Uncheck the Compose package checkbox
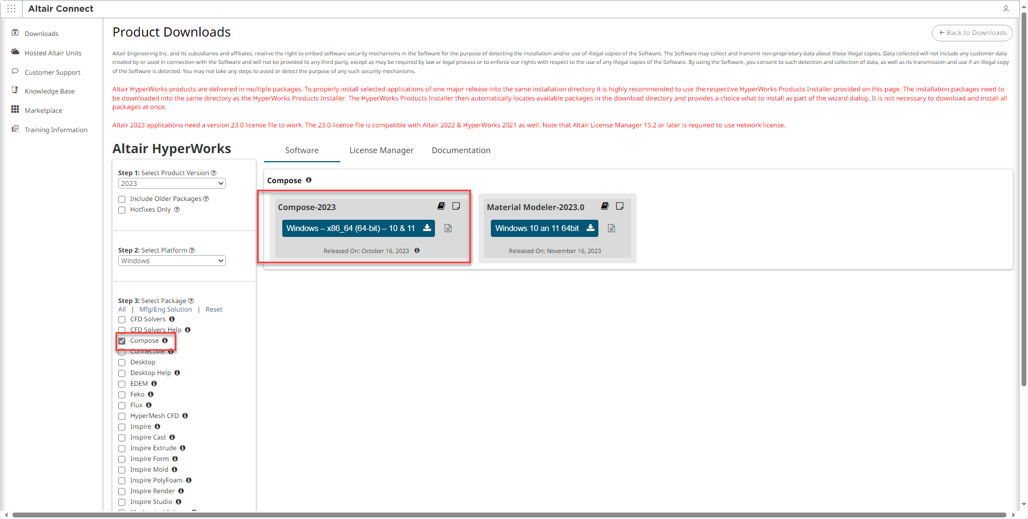 (x=122, y=341)
